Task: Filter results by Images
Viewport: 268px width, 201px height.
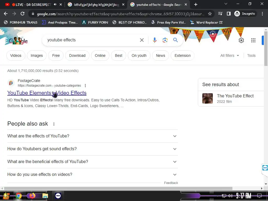Action: pyautogui.click(x=37, y=55)
